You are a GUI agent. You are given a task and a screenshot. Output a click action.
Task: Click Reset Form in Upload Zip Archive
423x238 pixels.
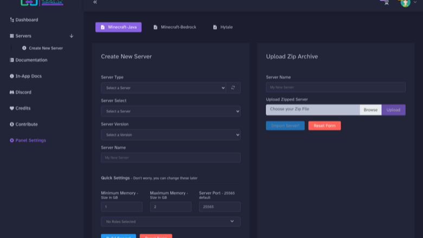pyautogui.click(x=324, y=126)
